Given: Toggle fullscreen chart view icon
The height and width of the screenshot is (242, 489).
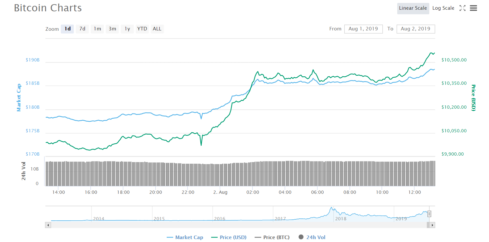Looking at the screenshot, I should (462, 8).
